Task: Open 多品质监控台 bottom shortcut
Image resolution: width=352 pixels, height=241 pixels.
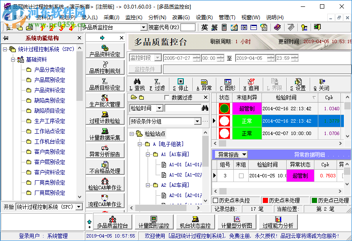Action: point(113,222)
